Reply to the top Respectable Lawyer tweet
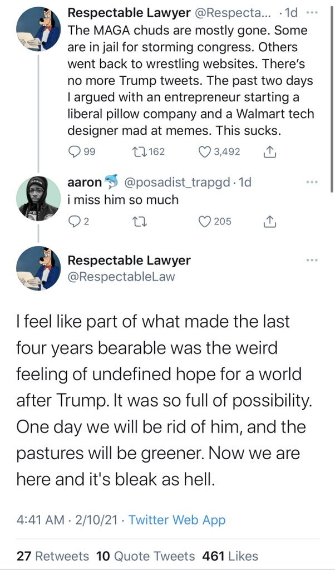Image resolution: width=335 pixels, height=570 pixels. (74, 151)
